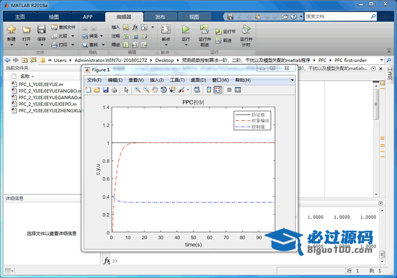Image resolution: width=397 pixels, height=278 pixels.
Task: Click Print icon in Figure 1 toolbar
Action: (x=114, y=90)
